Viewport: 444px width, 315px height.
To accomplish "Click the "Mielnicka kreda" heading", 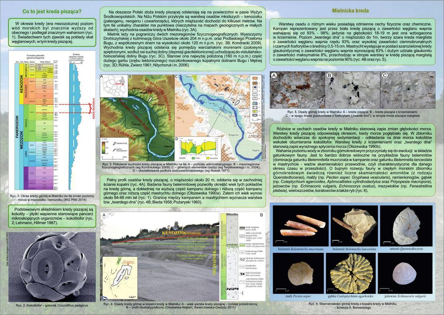I will tap(350, 11).
